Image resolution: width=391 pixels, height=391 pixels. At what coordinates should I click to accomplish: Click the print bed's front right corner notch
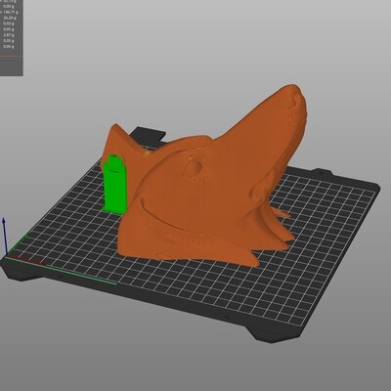[274, 332]
